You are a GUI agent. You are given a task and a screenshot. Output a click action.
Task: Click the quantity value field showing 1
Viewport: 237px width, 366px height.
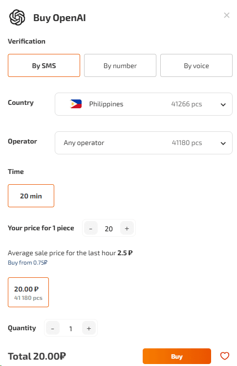71,328
